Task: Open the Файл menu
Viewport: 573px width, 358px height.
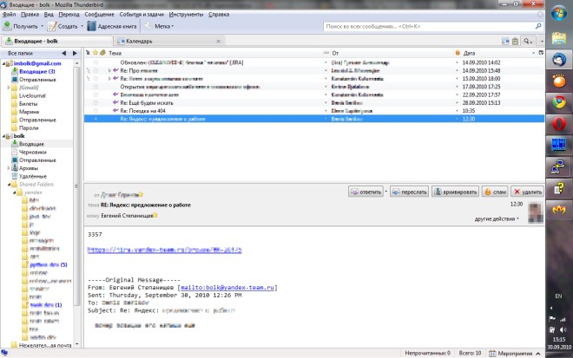Action: pyautogui.click(x=10, y=15)
